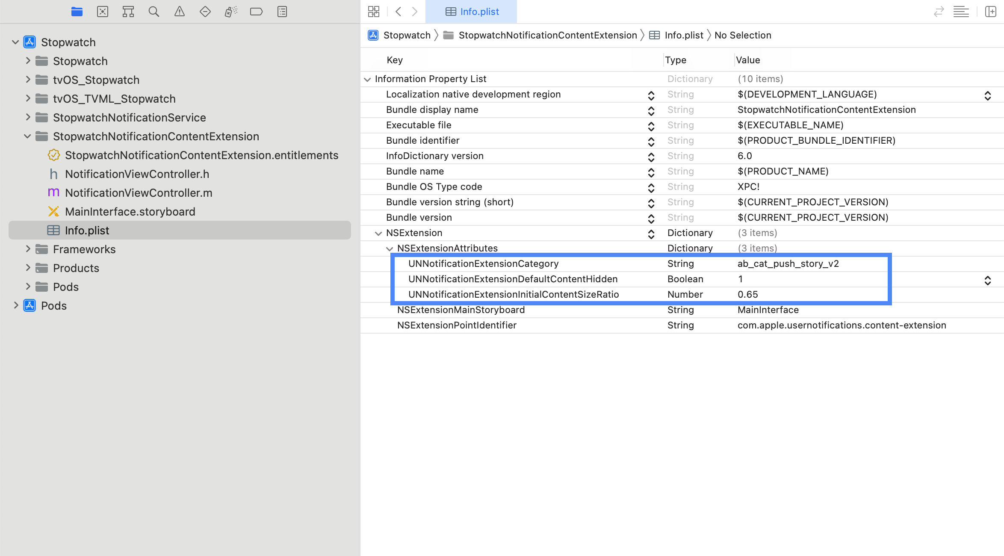Click StopwatchNotificationContentExtension in the breadcrumb bar

click(x=547, y=35)
